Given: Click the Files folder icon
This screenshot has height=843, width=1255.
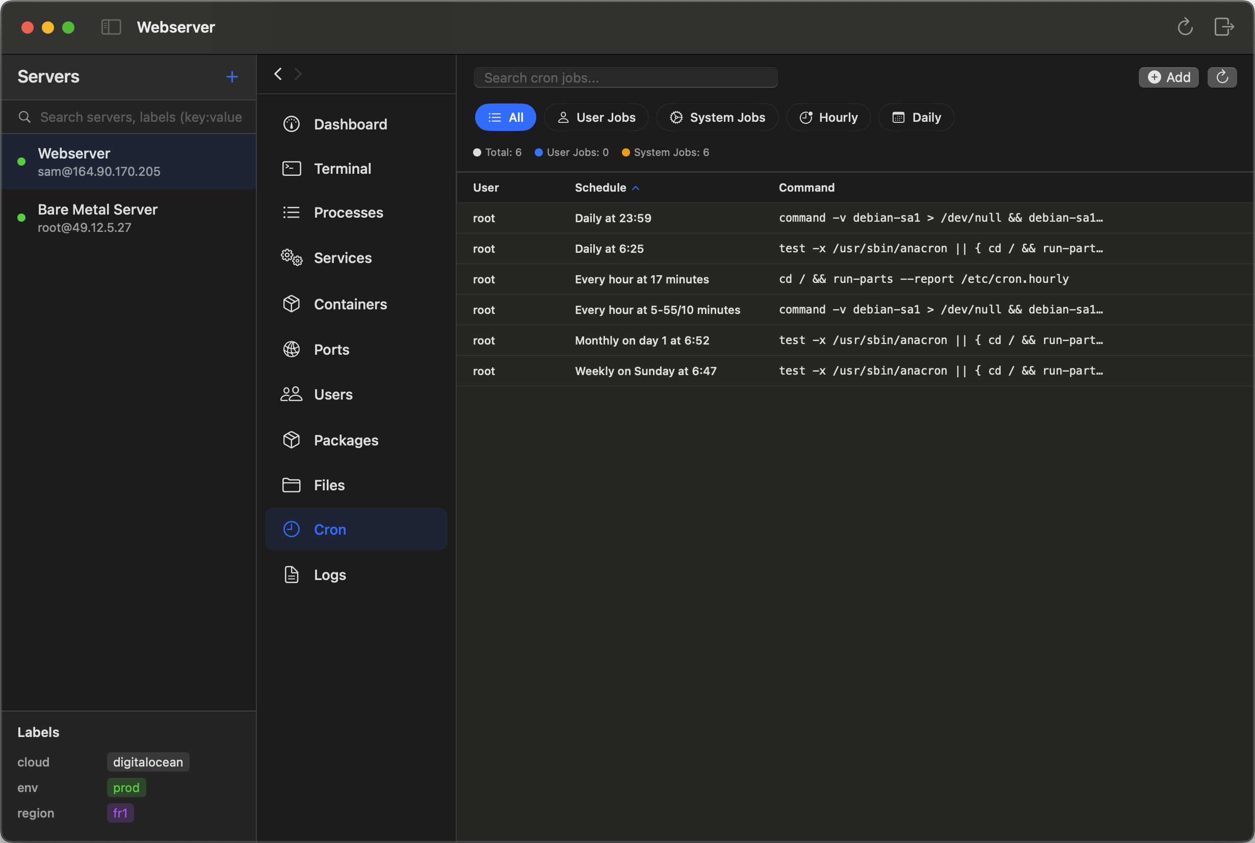Looking at the screenshot, I should 292,485.
